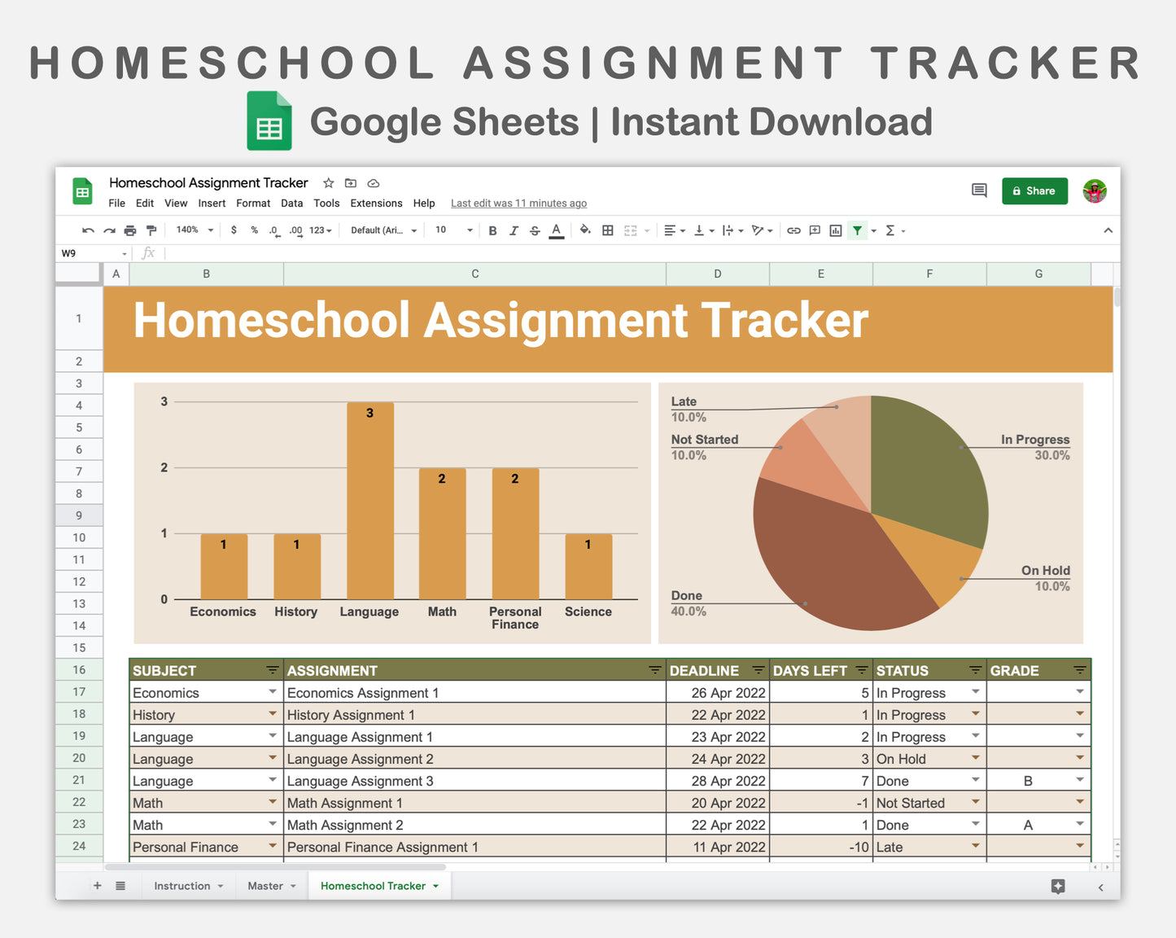
Task: Select the Fill color icon
Action: pos(585,230)
